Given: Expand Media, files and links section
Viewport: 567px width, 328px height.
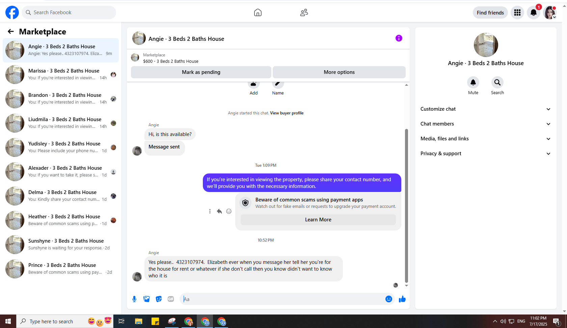Looking at the screenshot, I should (x=486, y=139).
